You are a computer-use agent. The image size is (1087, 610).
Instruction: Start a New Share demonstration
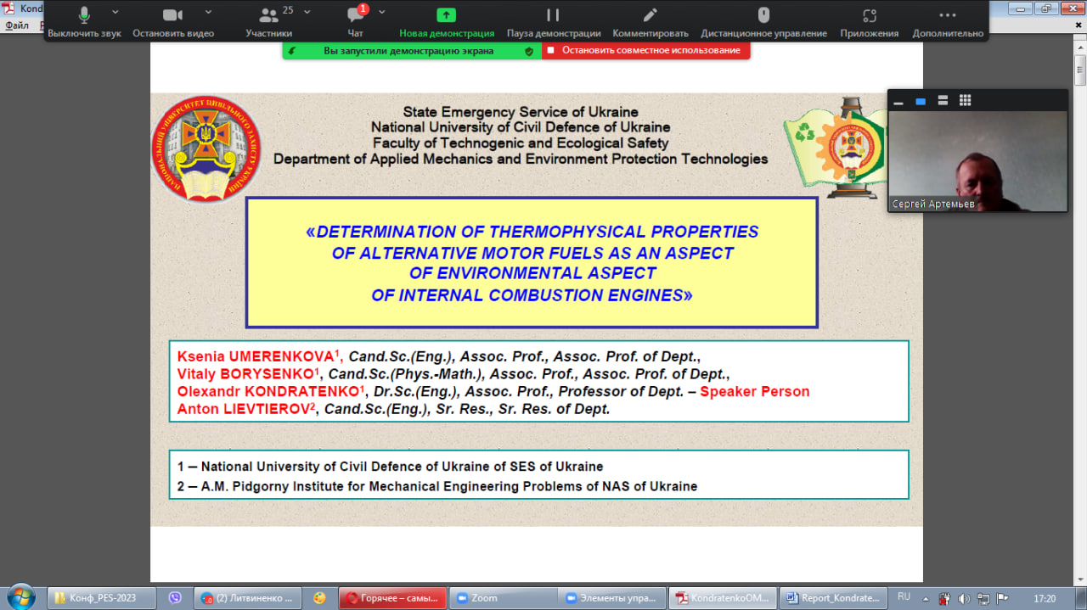pyautogui.click(x=447, y=20)
